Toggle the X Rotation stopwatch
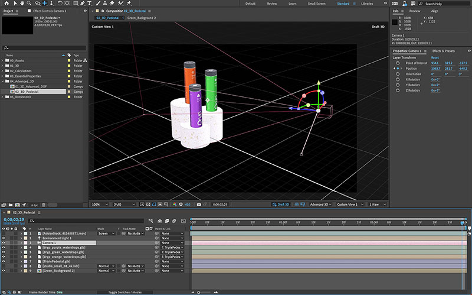 (x=398, y=79)
